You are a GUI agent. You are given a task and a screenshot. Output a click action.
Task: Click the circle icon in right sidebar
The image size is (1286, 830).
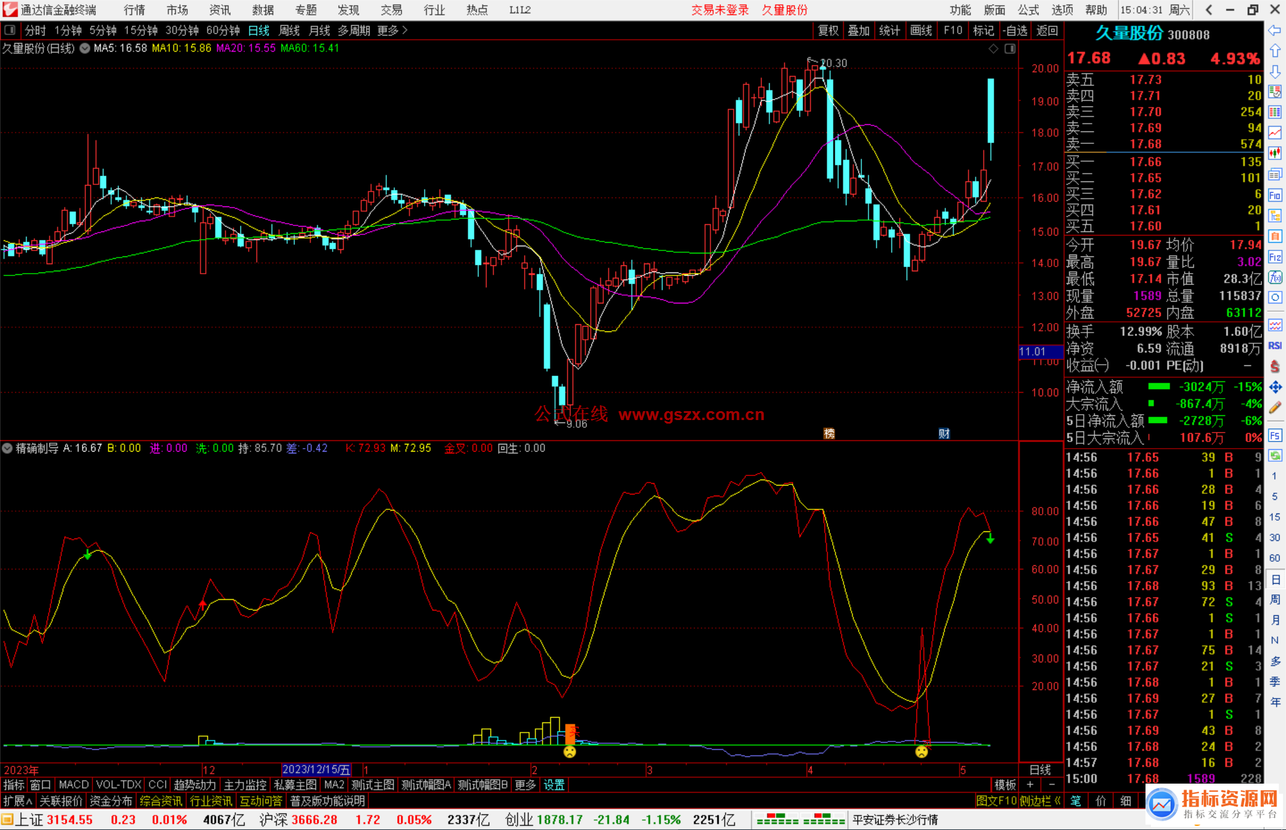point(1275,297)
